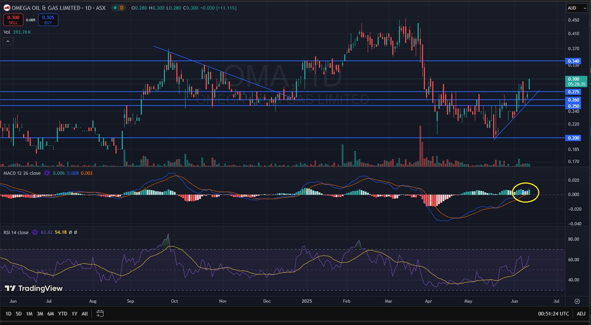Viewport: 591px width, 325px height.
Task: Select the 1M time range
Action: (x=29, y=314)
